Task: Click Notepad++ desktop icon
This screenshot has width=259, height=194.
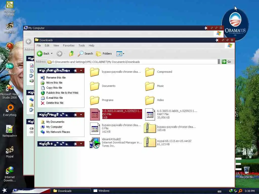Action: [x=10, y=131]
